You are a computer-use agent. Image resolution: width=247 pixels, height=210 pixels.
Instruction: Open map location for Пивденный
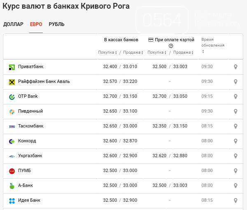235,111
